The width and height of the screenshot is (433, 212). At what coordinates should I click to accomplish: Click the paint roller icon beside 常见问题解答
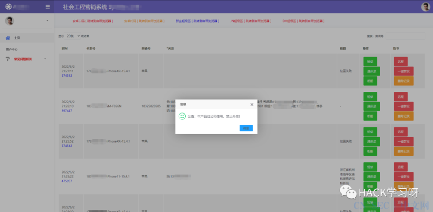point(8,59)
